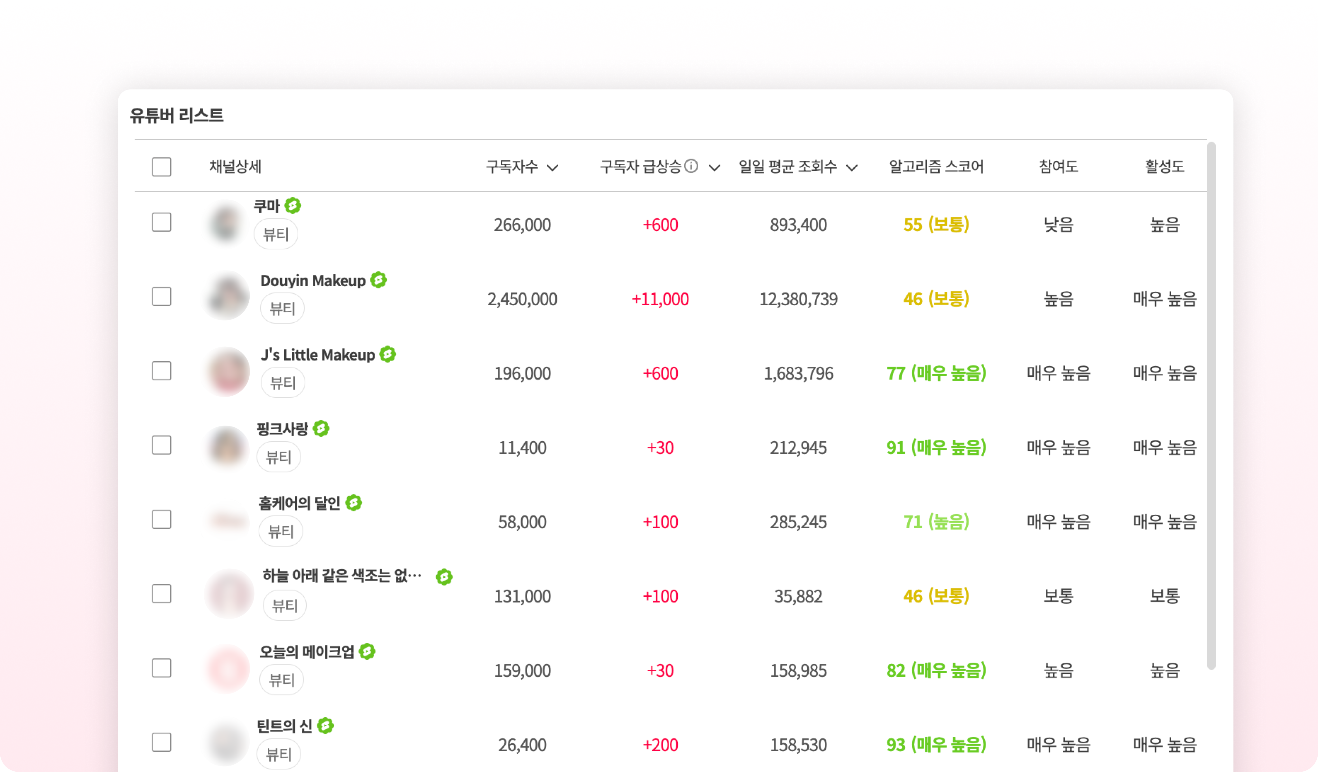Expand the 구독자 급상승 sort chevron
Image resolution: width=1318 pixels, height=772 pixels.
click(714, 168)
